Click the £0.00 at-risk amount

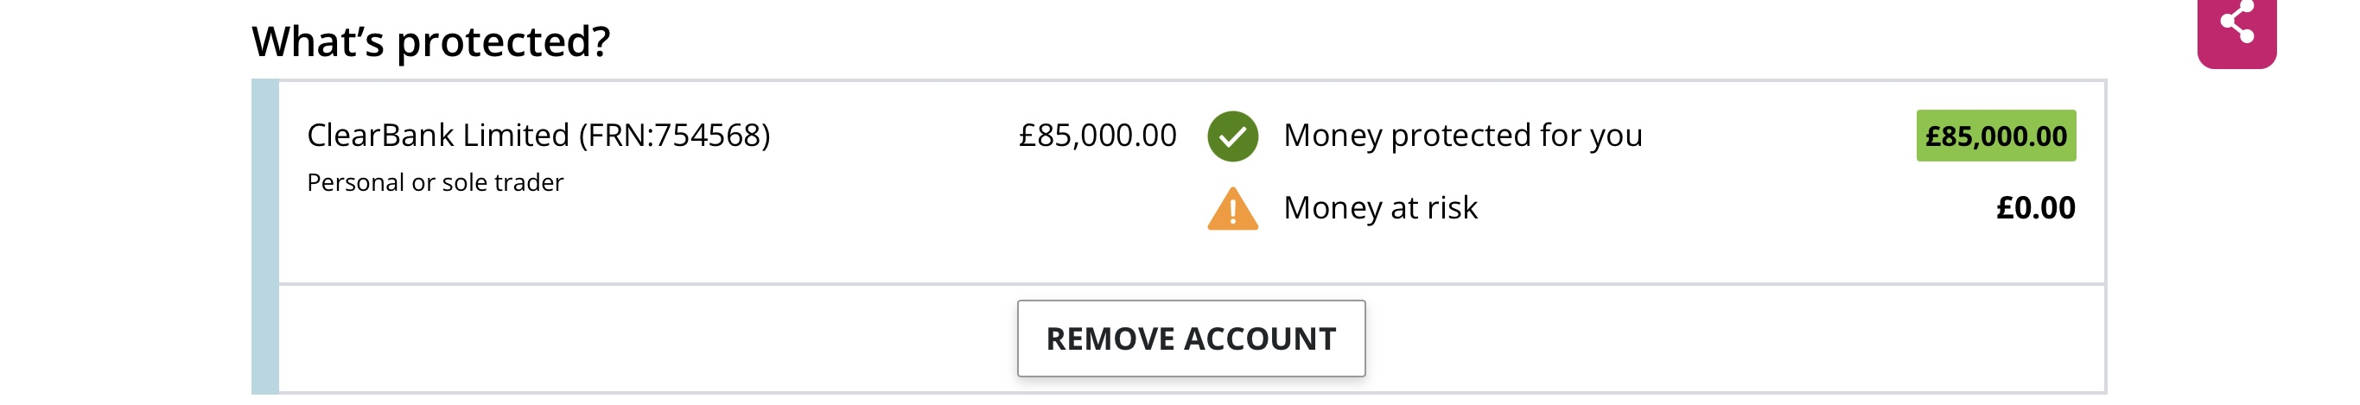[2036, 208]
